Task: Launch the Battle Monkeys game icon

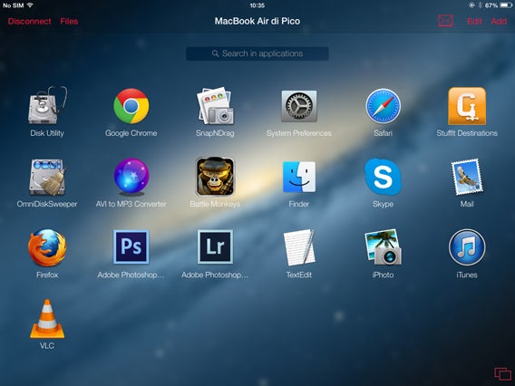Action: click(x=215, y=177)
